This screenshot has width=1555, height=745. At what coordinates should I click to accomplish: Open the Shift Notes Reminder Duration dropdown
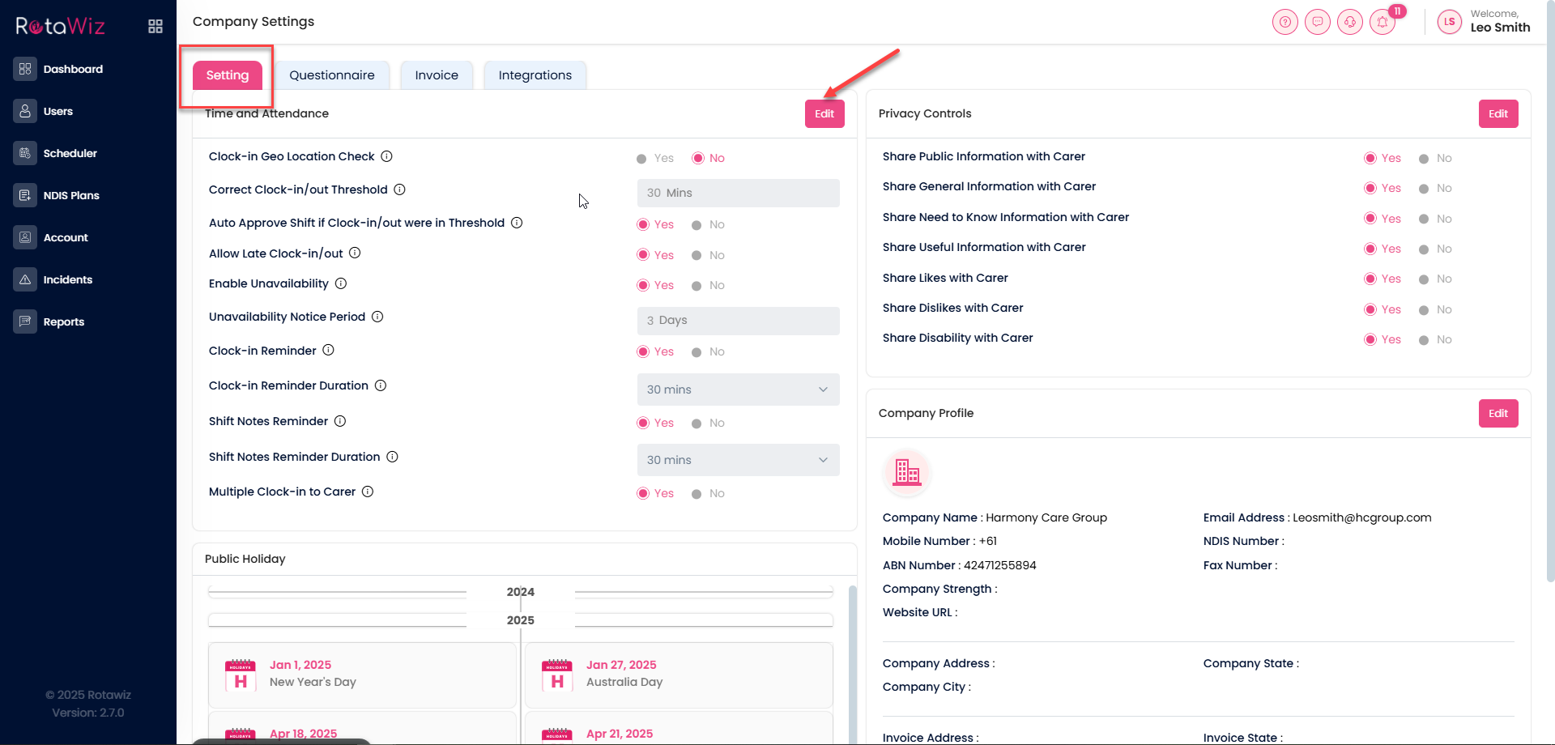pos(738,460)
